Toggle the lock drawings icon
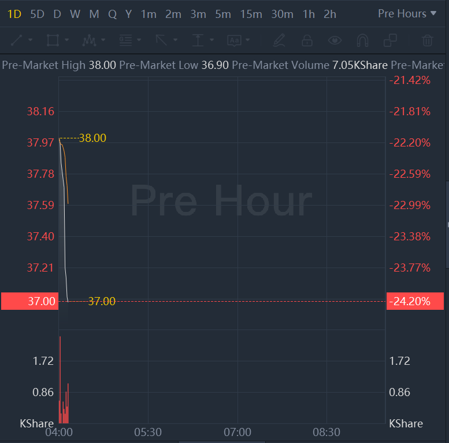Viewport: 449px width, 443px height. [307, 41]
